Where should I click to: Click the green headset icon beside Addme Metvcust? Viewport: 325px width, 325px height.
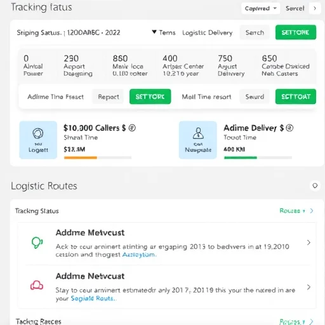(x=37, y=242)
